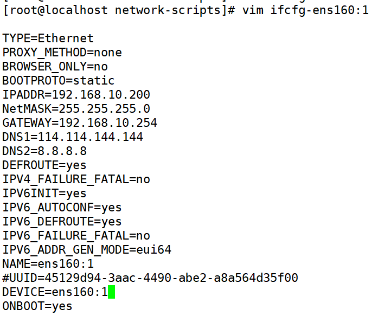Click the IPV6_FAILURE_FATAL=no line
Screen dimensions: 378x316
[76, 236]
